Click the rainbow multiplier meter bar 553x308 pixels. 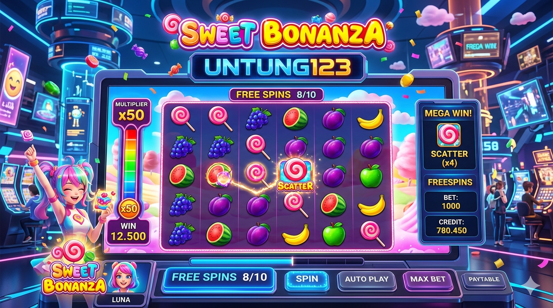click(129, 164)
